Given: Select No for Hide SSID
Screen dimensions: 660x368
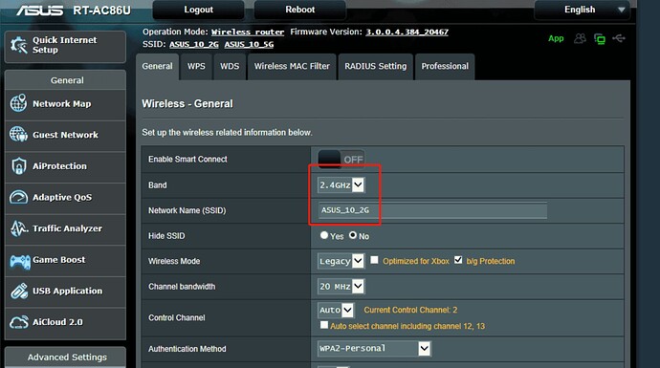Looking at the screenshot, I should click(353, 235).
